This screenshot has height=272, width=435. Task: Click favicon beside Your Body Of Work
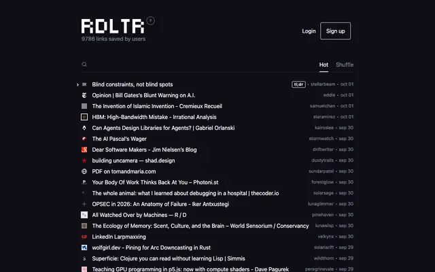click(x=84, y=182)
